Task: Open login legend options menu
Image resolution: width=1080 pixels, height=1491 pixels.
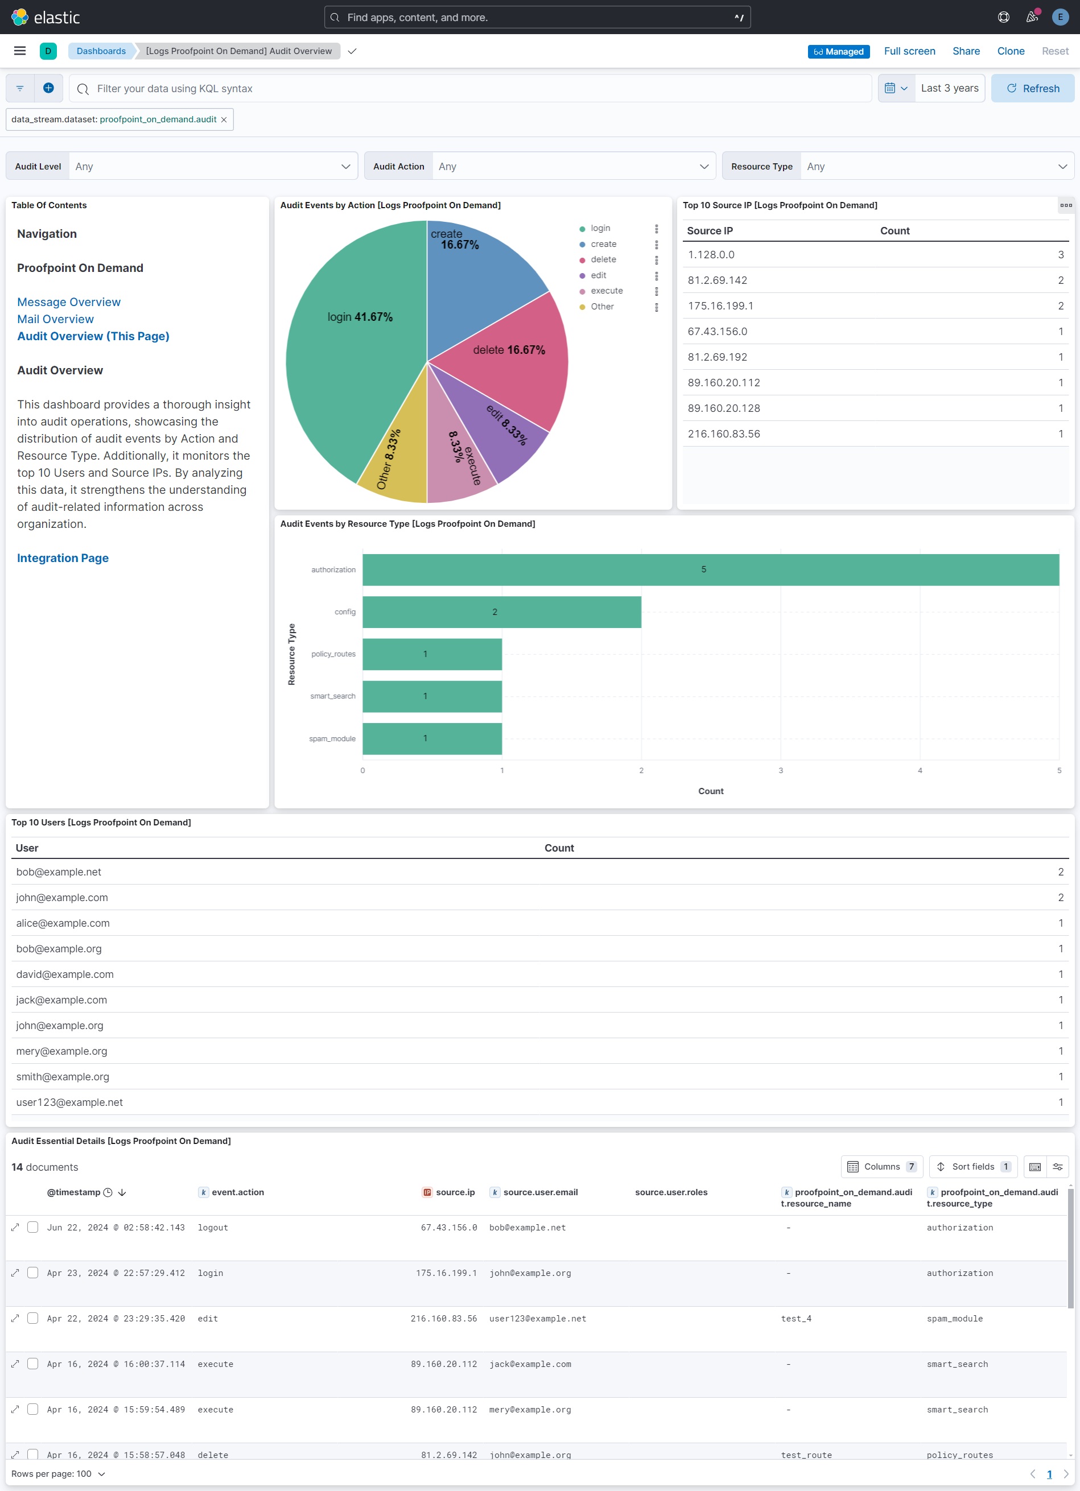Action: [x=656, y=229]
